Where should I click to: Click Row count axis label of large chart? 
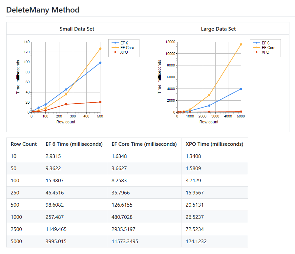tap(209, 122)
